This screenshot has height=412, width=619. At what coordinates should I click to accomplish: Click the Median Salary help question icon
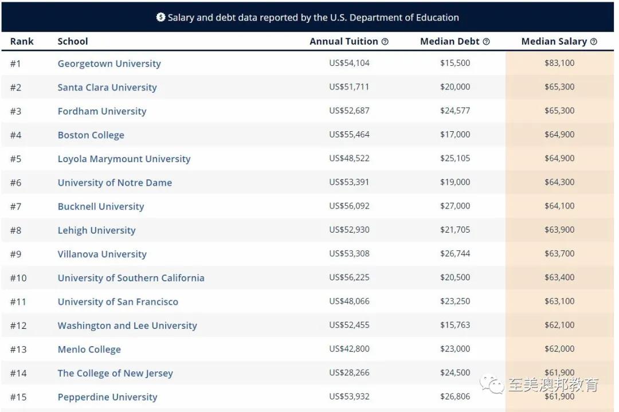click(x=594, y=41)
